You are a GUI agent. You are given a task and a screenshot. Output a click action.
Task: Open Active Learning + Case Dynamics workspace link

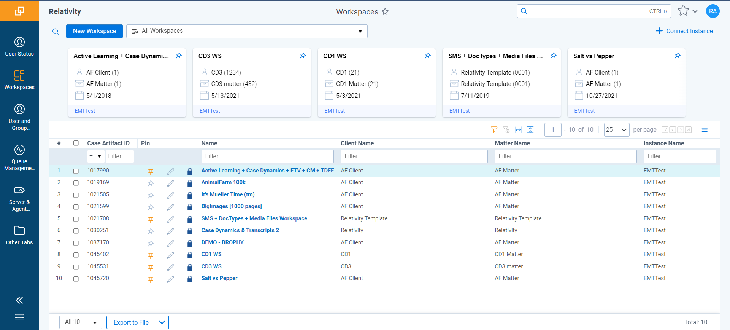(268, 171)
